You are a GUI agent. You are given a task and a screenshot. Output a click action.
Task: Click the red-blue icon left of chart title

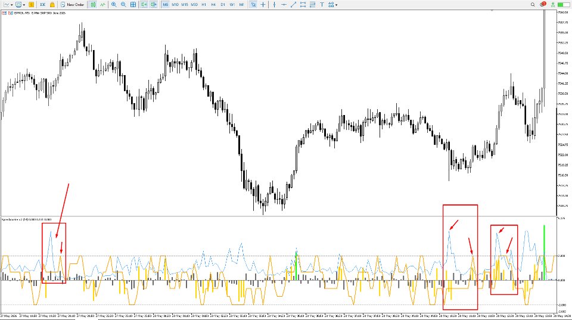click(4, 13)
